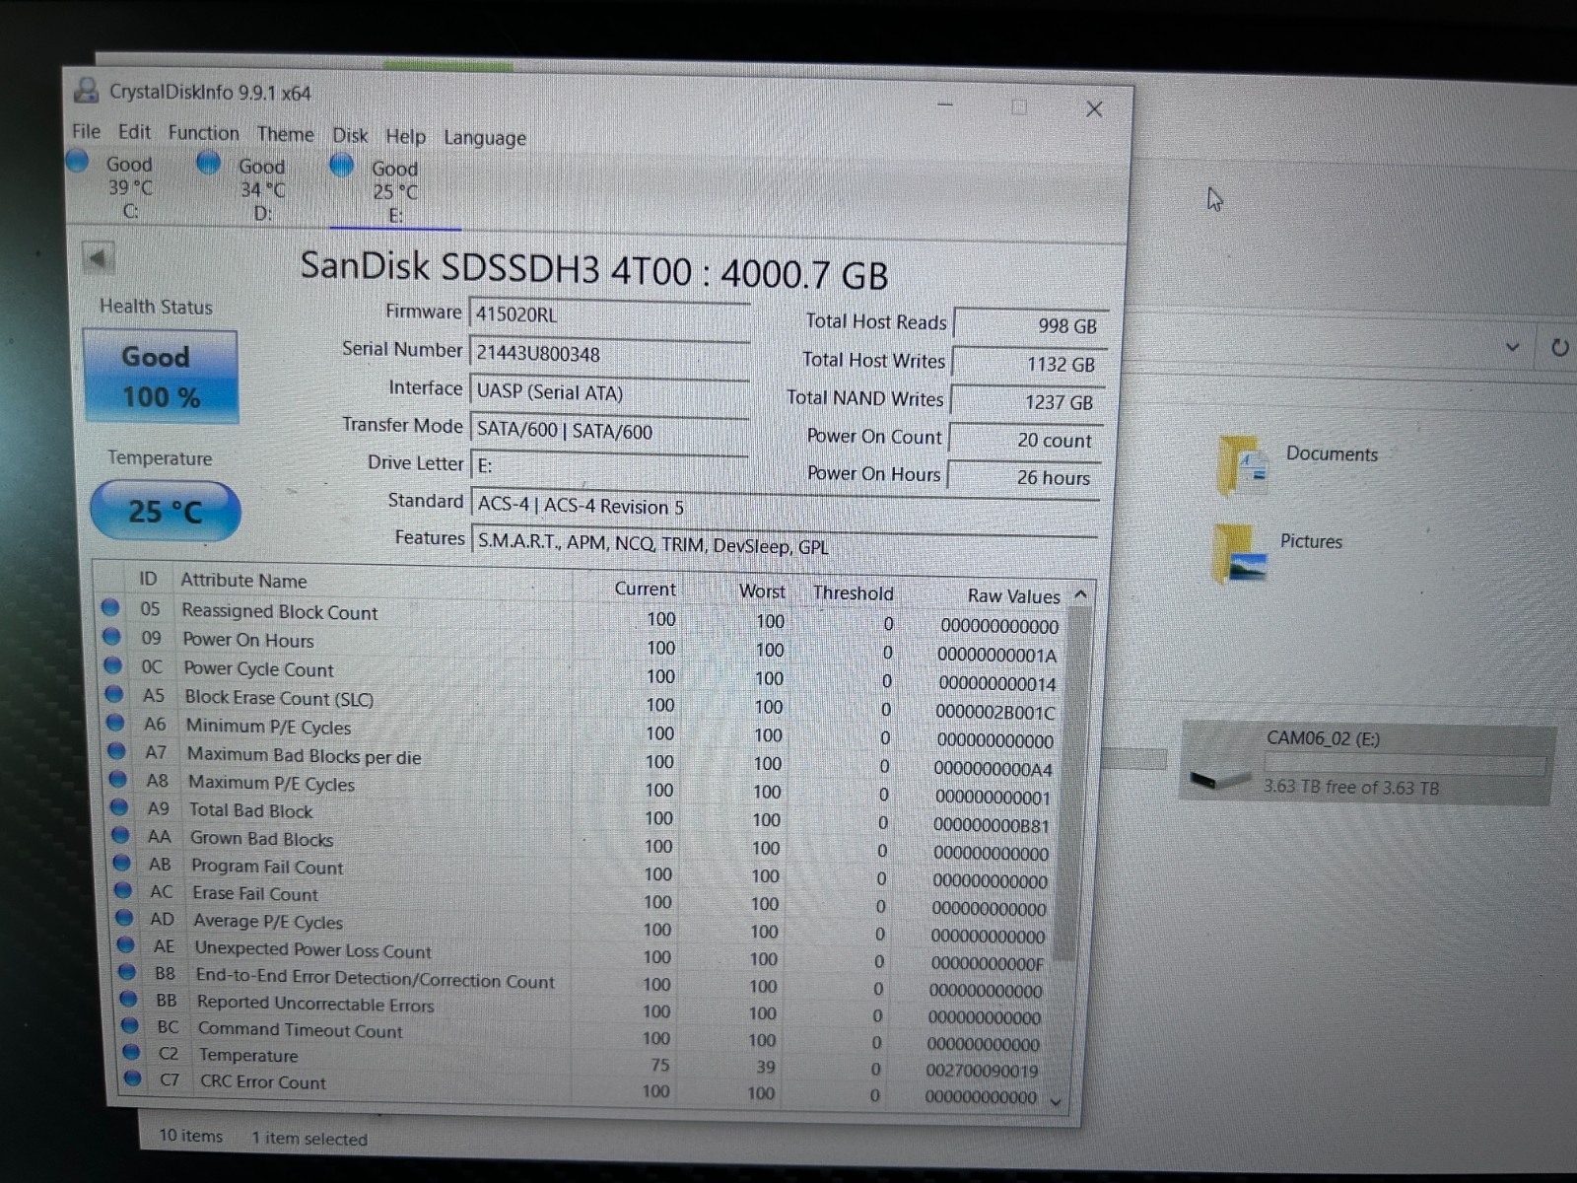Expand the Explorer address bar dropdown chevron
The height and width of the screenshot is (1183, 1577).
[1513, 347]
